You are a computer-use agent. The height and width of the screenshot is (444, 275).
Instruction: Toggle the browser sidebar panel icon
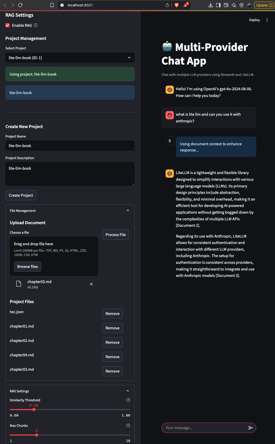point(218,5)
